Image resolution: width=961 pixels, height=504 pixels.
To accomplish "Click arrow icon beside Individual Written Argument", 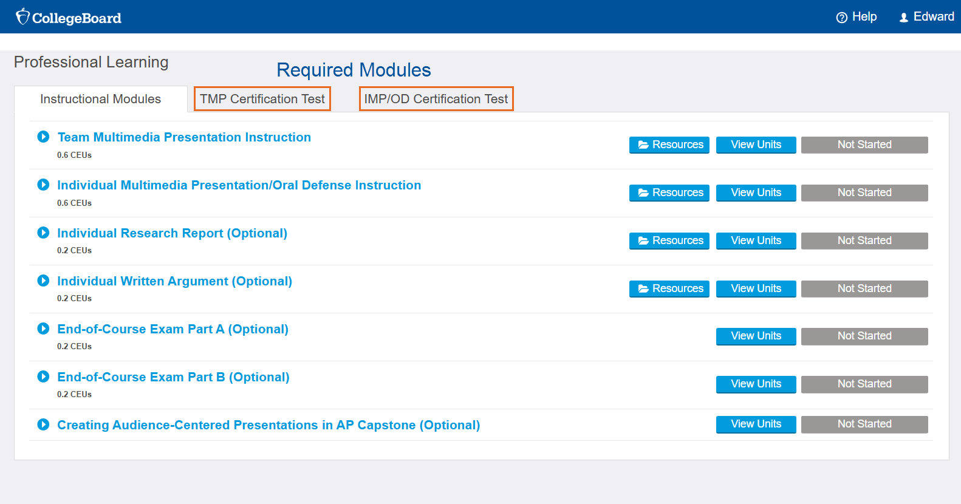I will pos(43,281).
